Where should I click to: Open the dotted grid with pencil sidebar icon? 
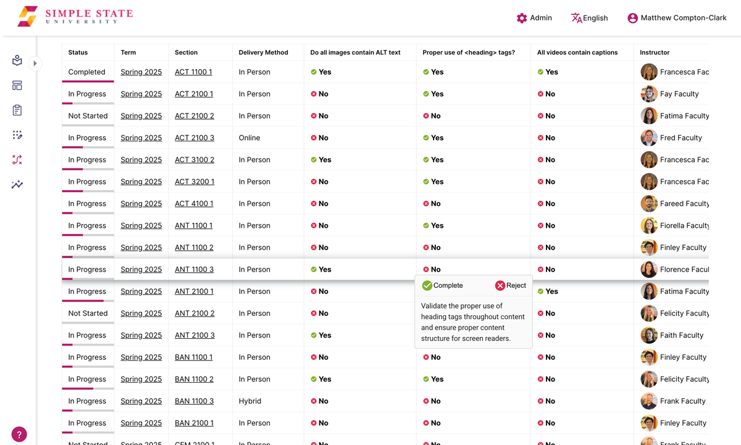click(x=17, y=135)
